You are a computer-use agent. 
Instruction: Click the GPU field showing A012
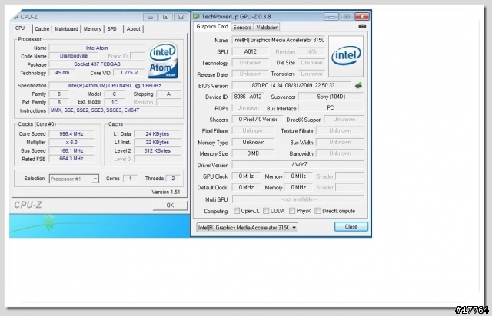tap(250, 51)
